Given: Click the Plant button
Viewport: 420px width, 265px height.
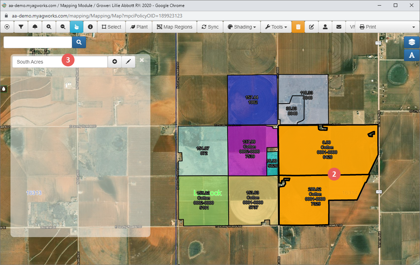Looking at the screenshot, I should coord(139,27).
